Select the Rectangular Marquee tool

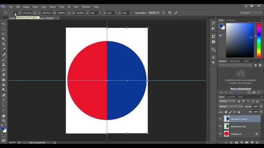click(x=4, y=29)
